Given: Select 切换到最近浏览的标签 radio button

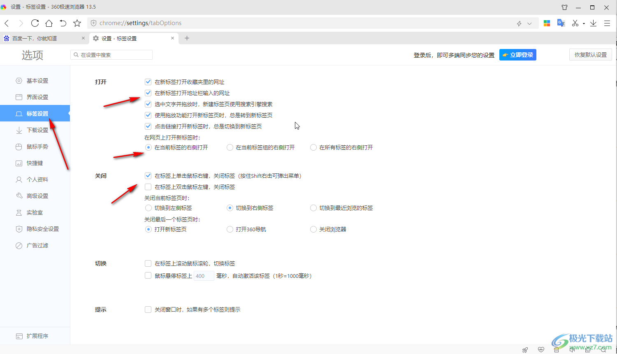Looking at the screenshot, I should coord(313,208).
